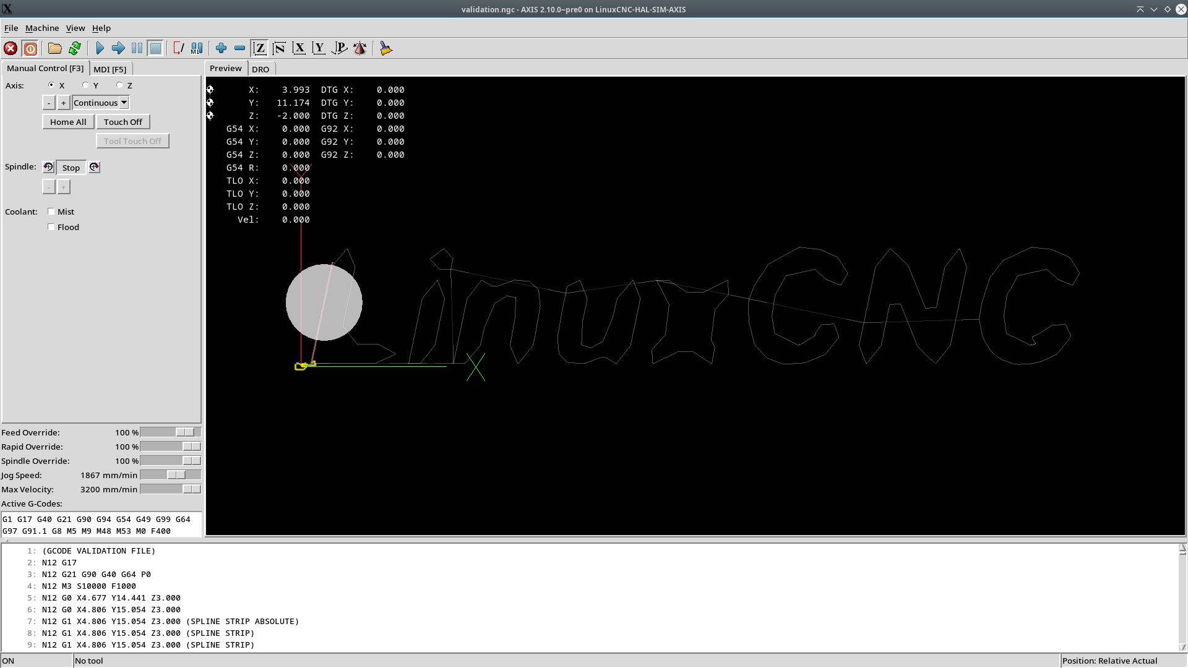Open the Help menu

coord(101,28)
